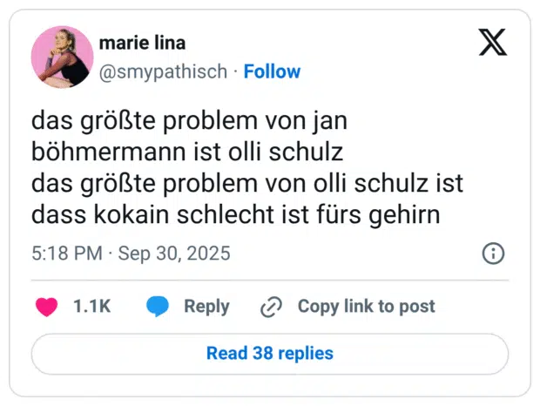Click the tweet line ending "olli schulz ist"
This screenshot has height=406, width=540.
(x=247, y=185)
